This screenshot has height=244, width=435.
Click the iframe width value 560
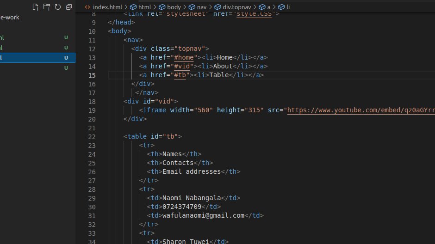[203, 110]
